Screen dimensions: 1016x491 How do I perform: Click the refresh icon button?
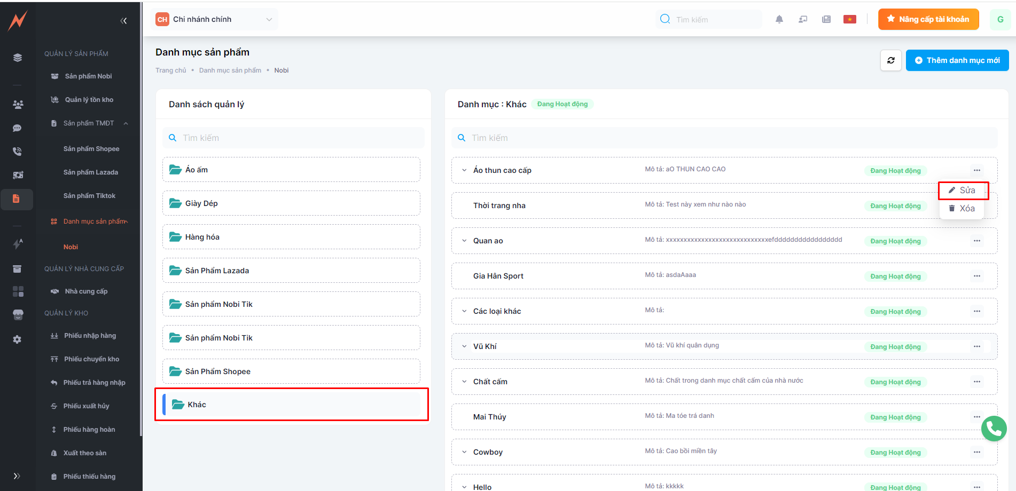891,60
